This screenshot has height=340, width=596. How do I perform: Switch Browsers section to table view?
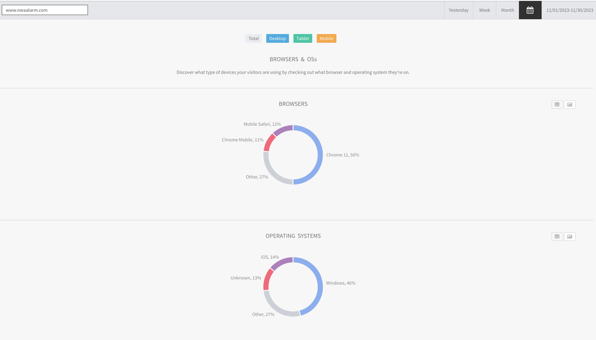pyautogui.click(x=557, y=105)
